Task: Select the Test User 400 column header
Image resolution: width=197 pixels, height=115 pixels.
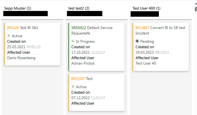Action: click(x=147, y=8)
